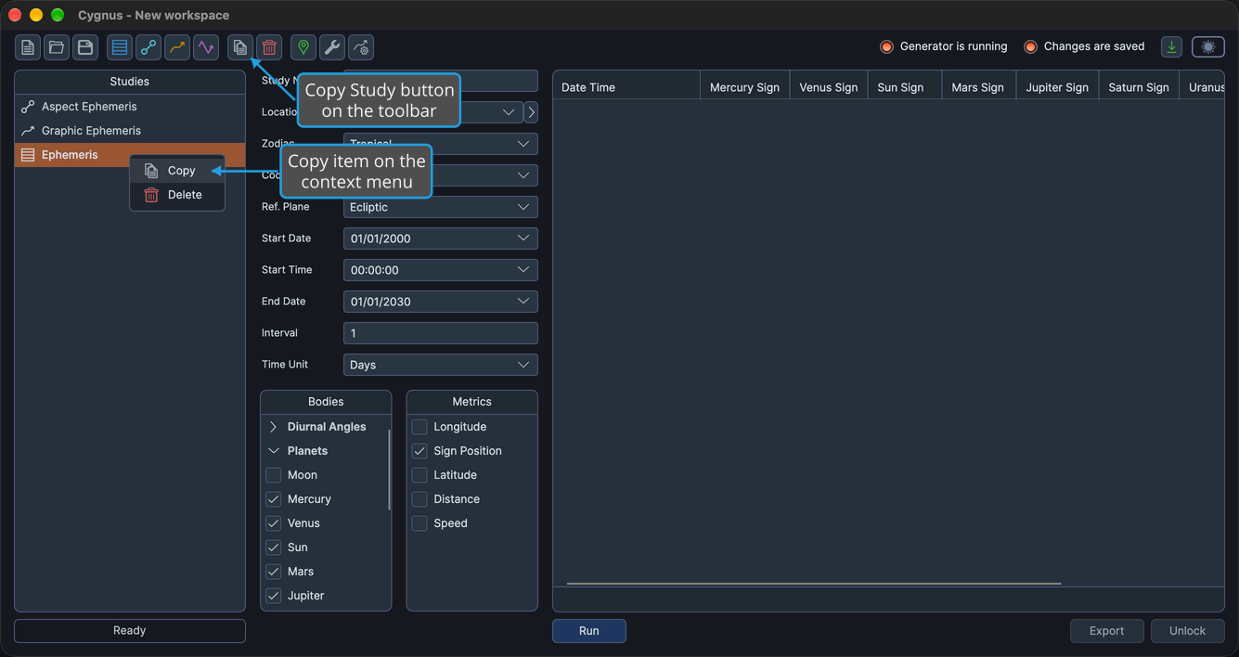Click the purple zigzag study toolbar icon

[x=206, y=47]
